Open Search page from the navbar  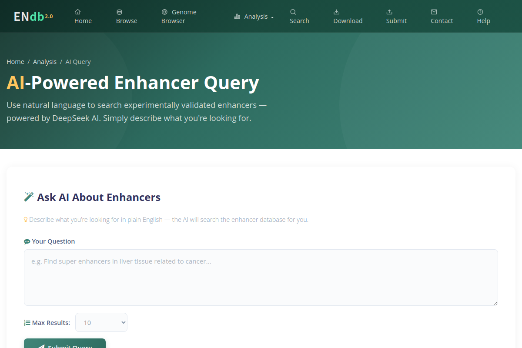300,17
